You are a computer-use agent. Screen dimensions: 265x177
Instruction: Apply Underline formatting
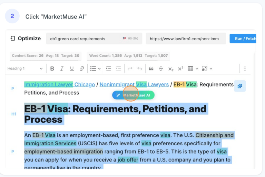72,69
